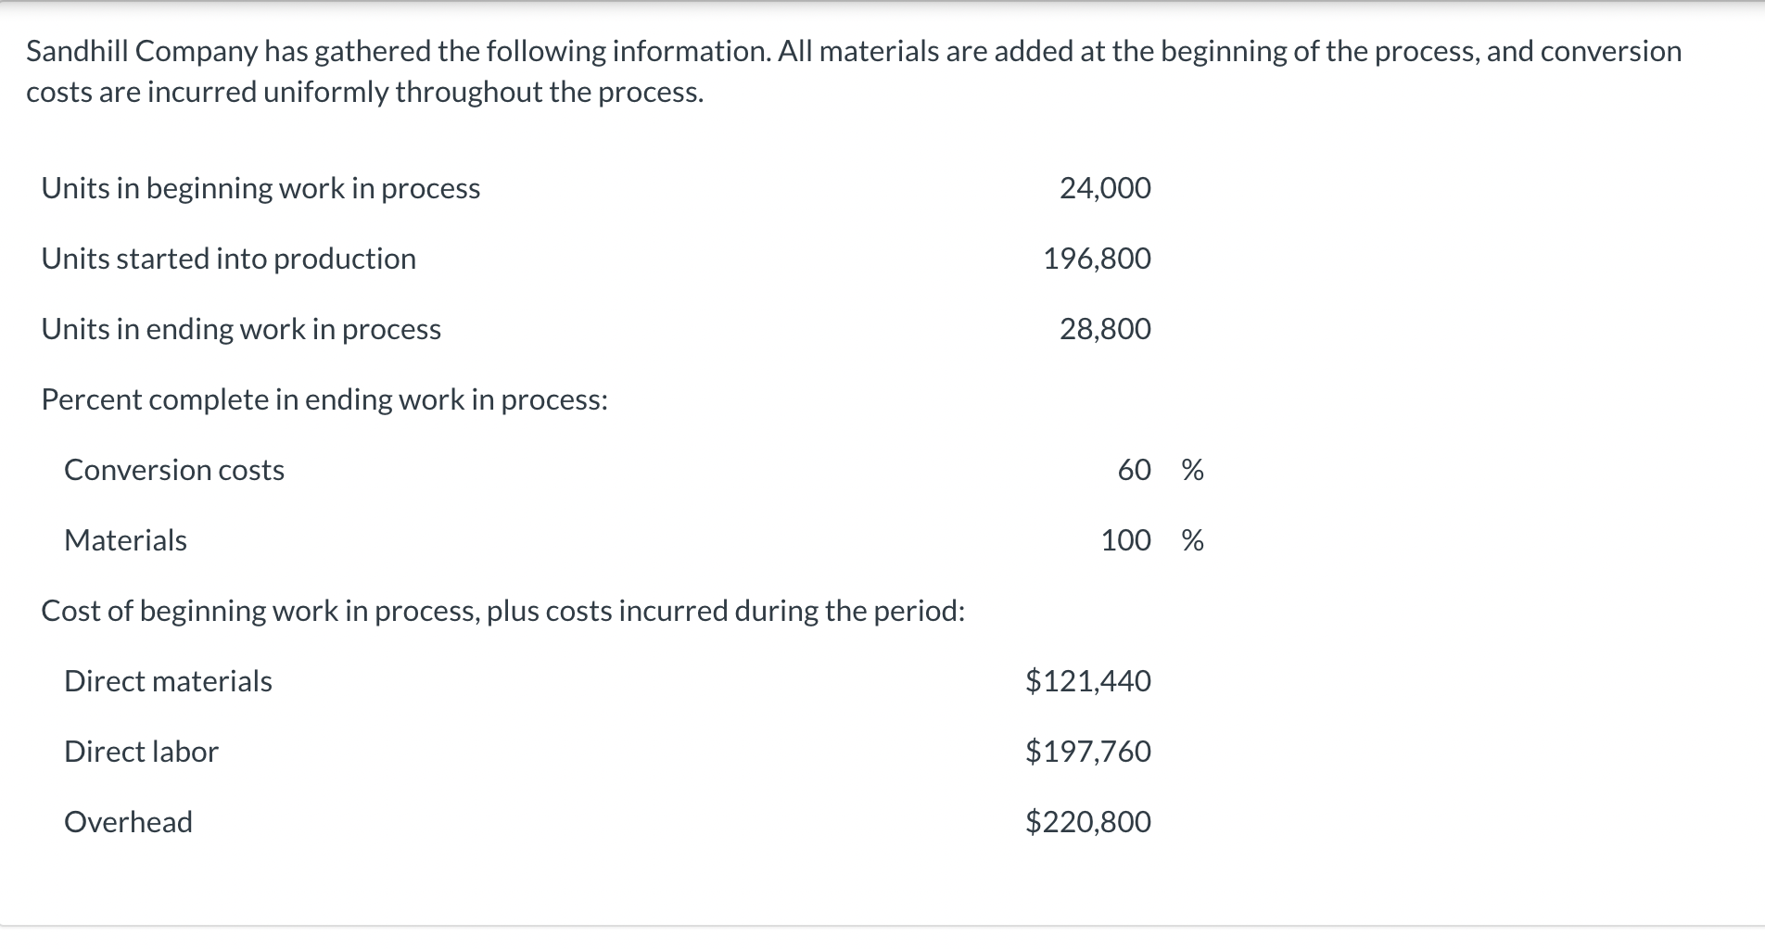Click the Direct materials label
Viewport: 1765px width, 949px height.
point(168,681)
